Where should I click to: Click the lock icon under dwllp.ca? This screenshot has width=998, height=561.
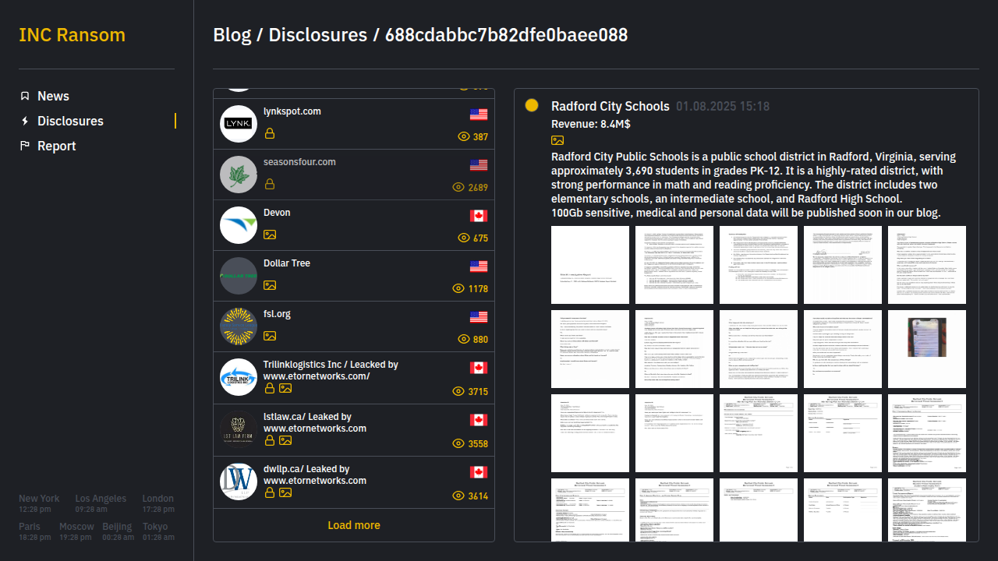pyautogui.click(x=270, y=492)
